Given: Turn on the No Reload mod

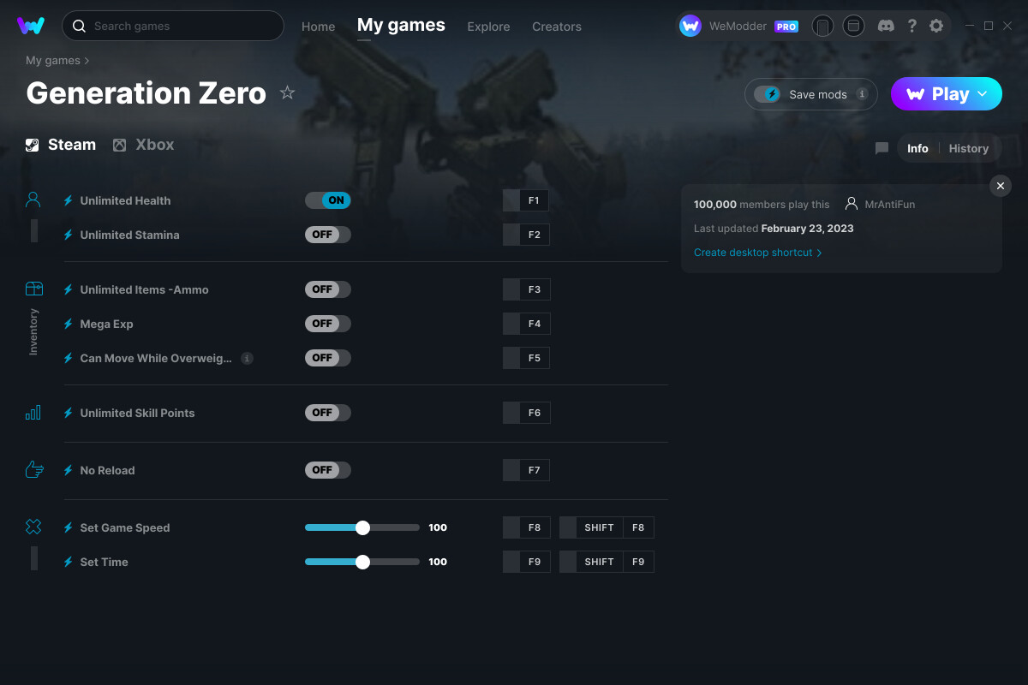Looking at the screenshot, I should (328, 469).
